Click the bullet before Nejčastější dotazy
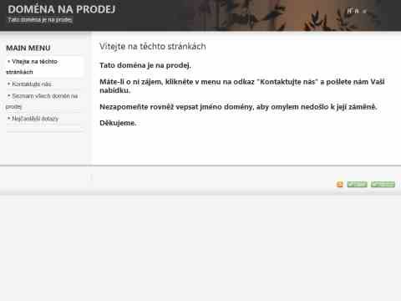 click(x=9, y=118)
